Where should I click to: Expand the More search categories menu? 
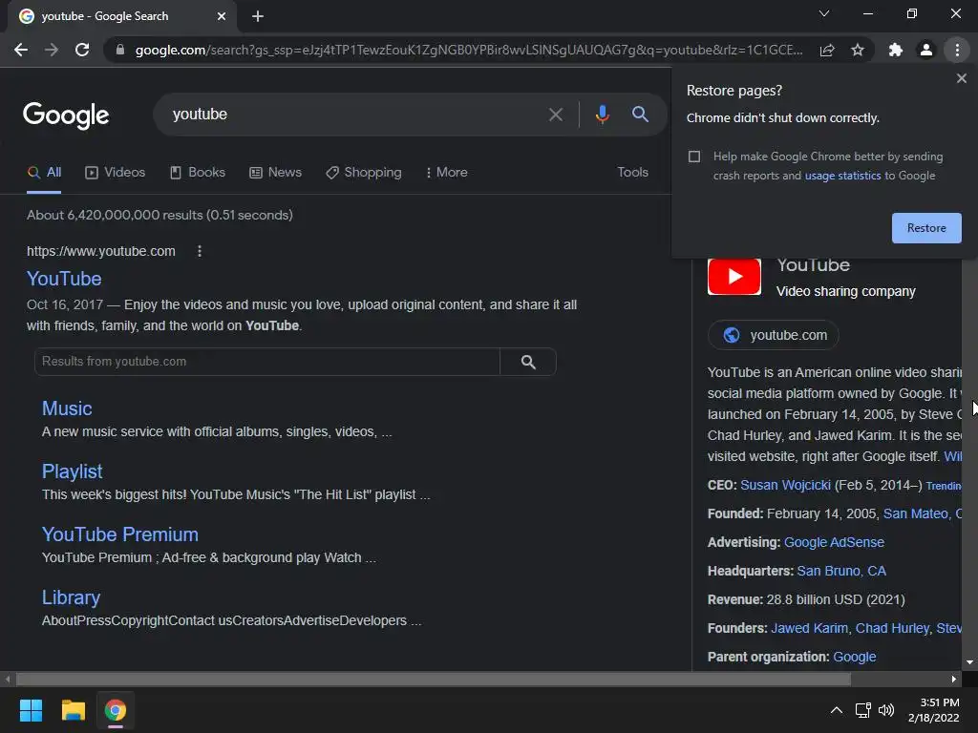(446, 173)
